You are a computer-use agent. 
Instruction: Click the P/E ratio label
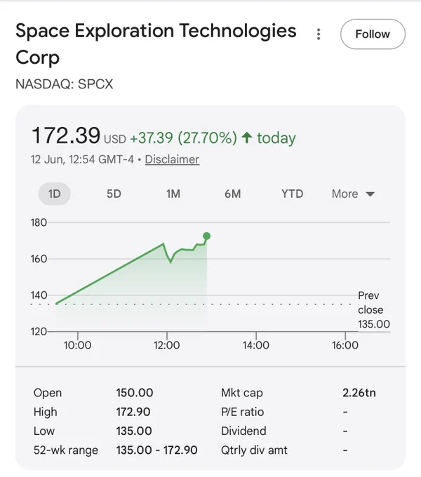(243, 412)
